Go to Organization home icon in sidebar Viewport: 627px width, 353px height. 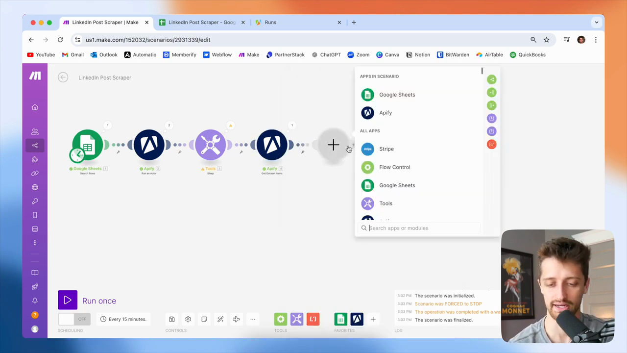[x=35, y=107]
